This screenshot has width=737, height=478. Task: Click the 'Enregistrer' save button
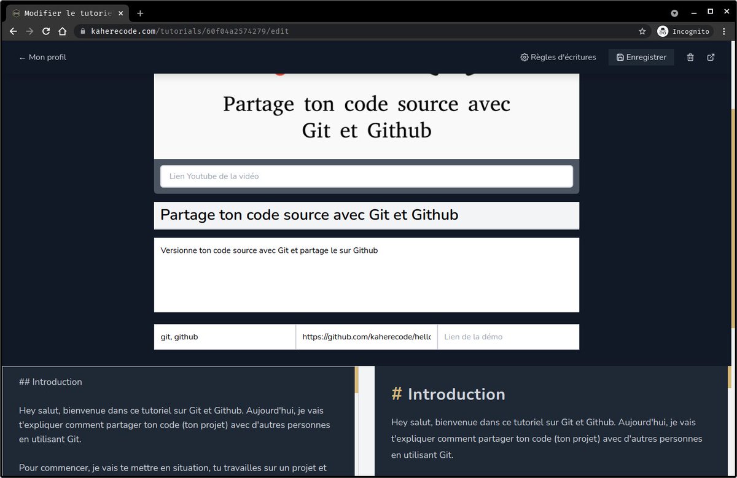[x=641, y=57]
